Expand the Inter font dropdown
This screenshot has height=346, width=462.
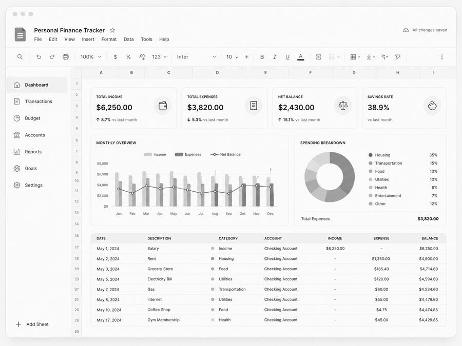tap(196, 57)
